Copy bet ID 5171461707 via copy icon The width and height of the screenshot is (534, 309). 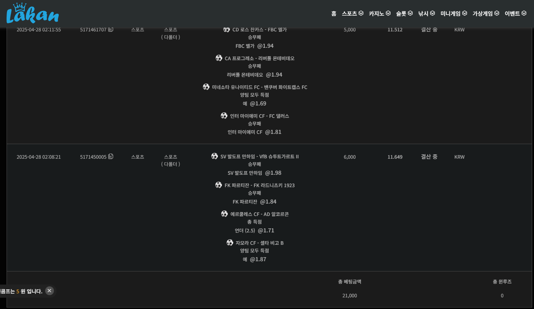click(x=111, y=29)
